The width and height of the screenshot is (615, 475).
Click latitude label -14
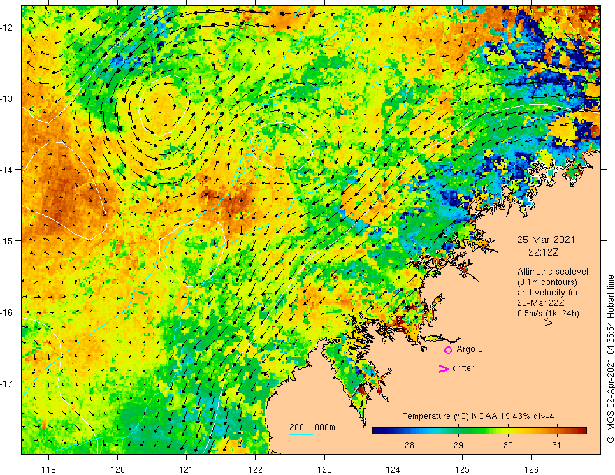tap(8, 170)
